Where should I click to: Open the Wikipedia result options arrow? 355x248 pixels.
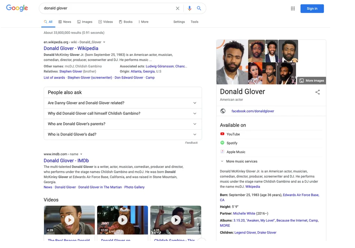[104, 42]
